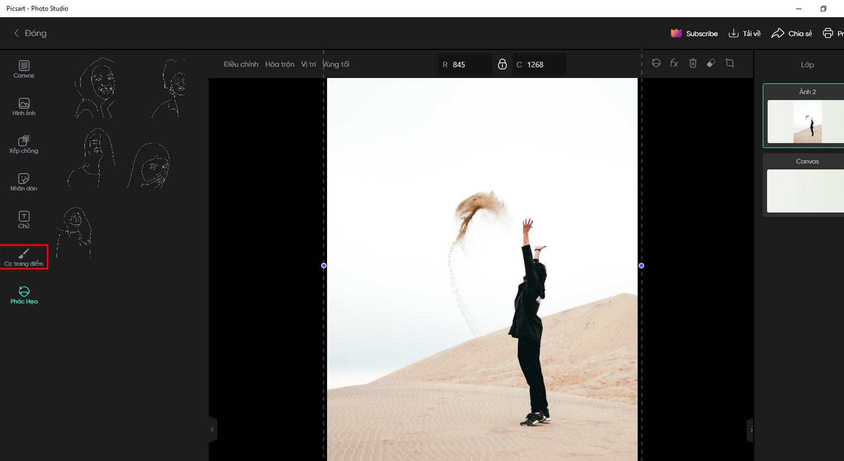Open the Cọ trang điểm brush tool
The image size is (844, 461).
click(x=24, y=257)
